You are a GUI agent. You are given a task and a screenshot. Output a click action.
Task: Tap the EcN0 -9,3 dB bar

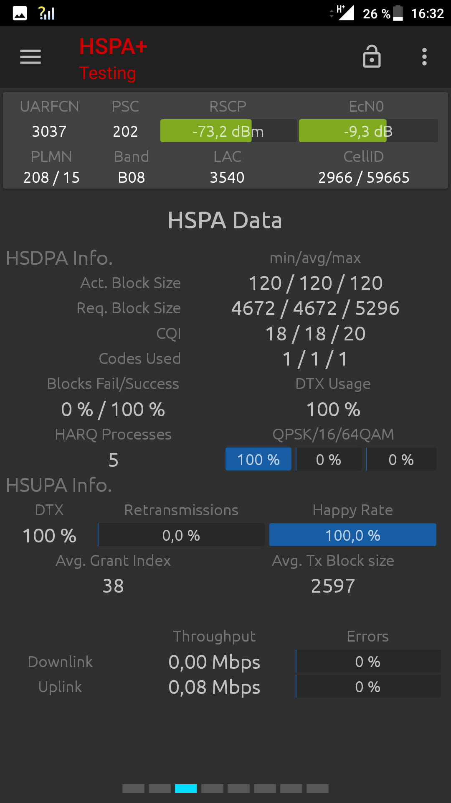pyautogui.click(x=368, y=131)
